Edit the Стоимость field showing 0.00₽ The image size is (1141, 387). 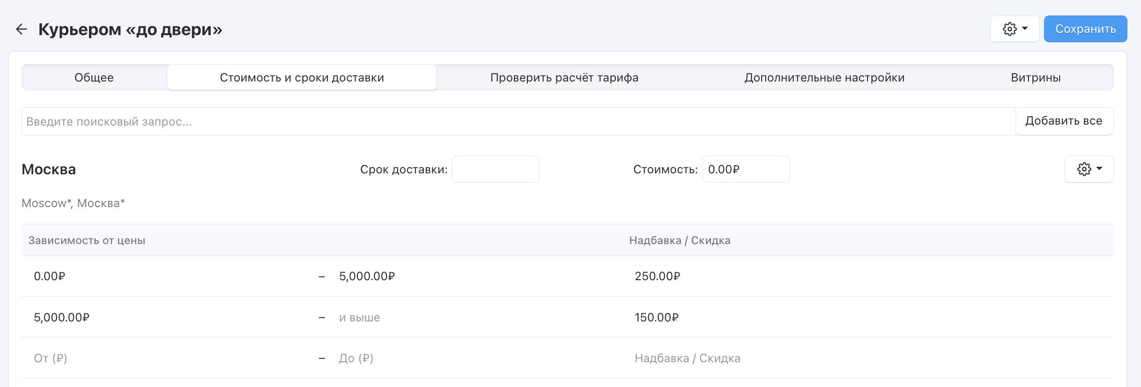click(x=746, y=169)
